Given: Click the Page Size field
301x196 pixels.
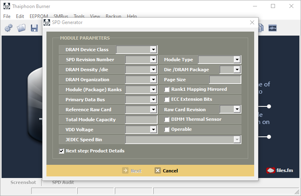Looking at the screenshot, I should [x=225, y=80].
